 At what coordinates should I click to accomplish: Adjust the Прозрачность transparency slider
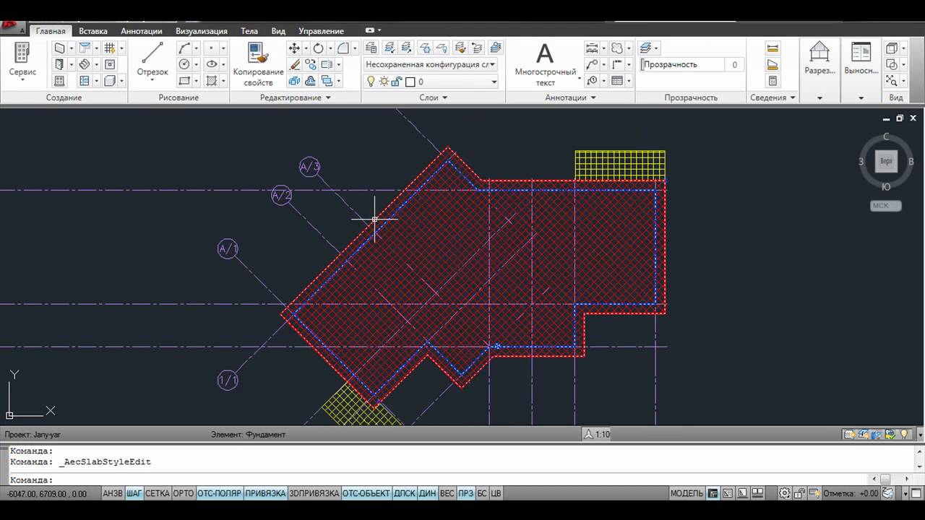point(682,64)
